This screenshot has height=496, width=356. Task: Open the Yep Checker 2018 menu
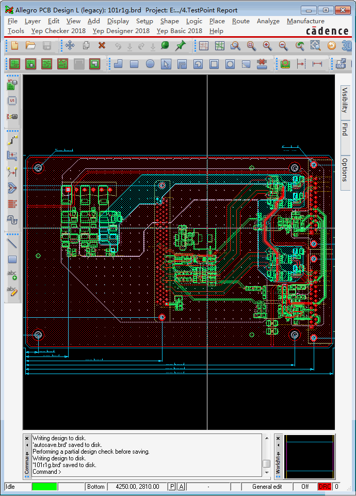(58, 31)
